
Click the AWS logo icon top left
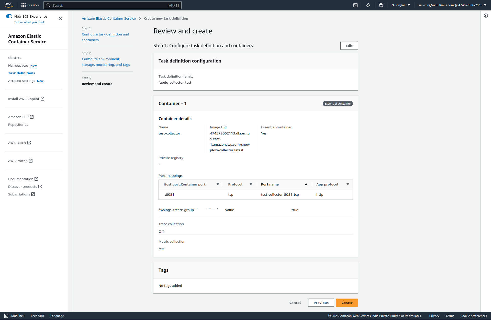(x=9, y=5)
